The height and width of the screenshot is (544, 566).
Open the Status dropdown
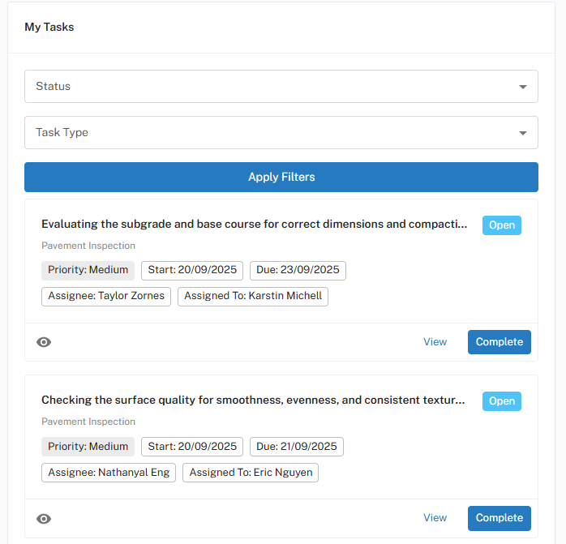coord(281,87)
